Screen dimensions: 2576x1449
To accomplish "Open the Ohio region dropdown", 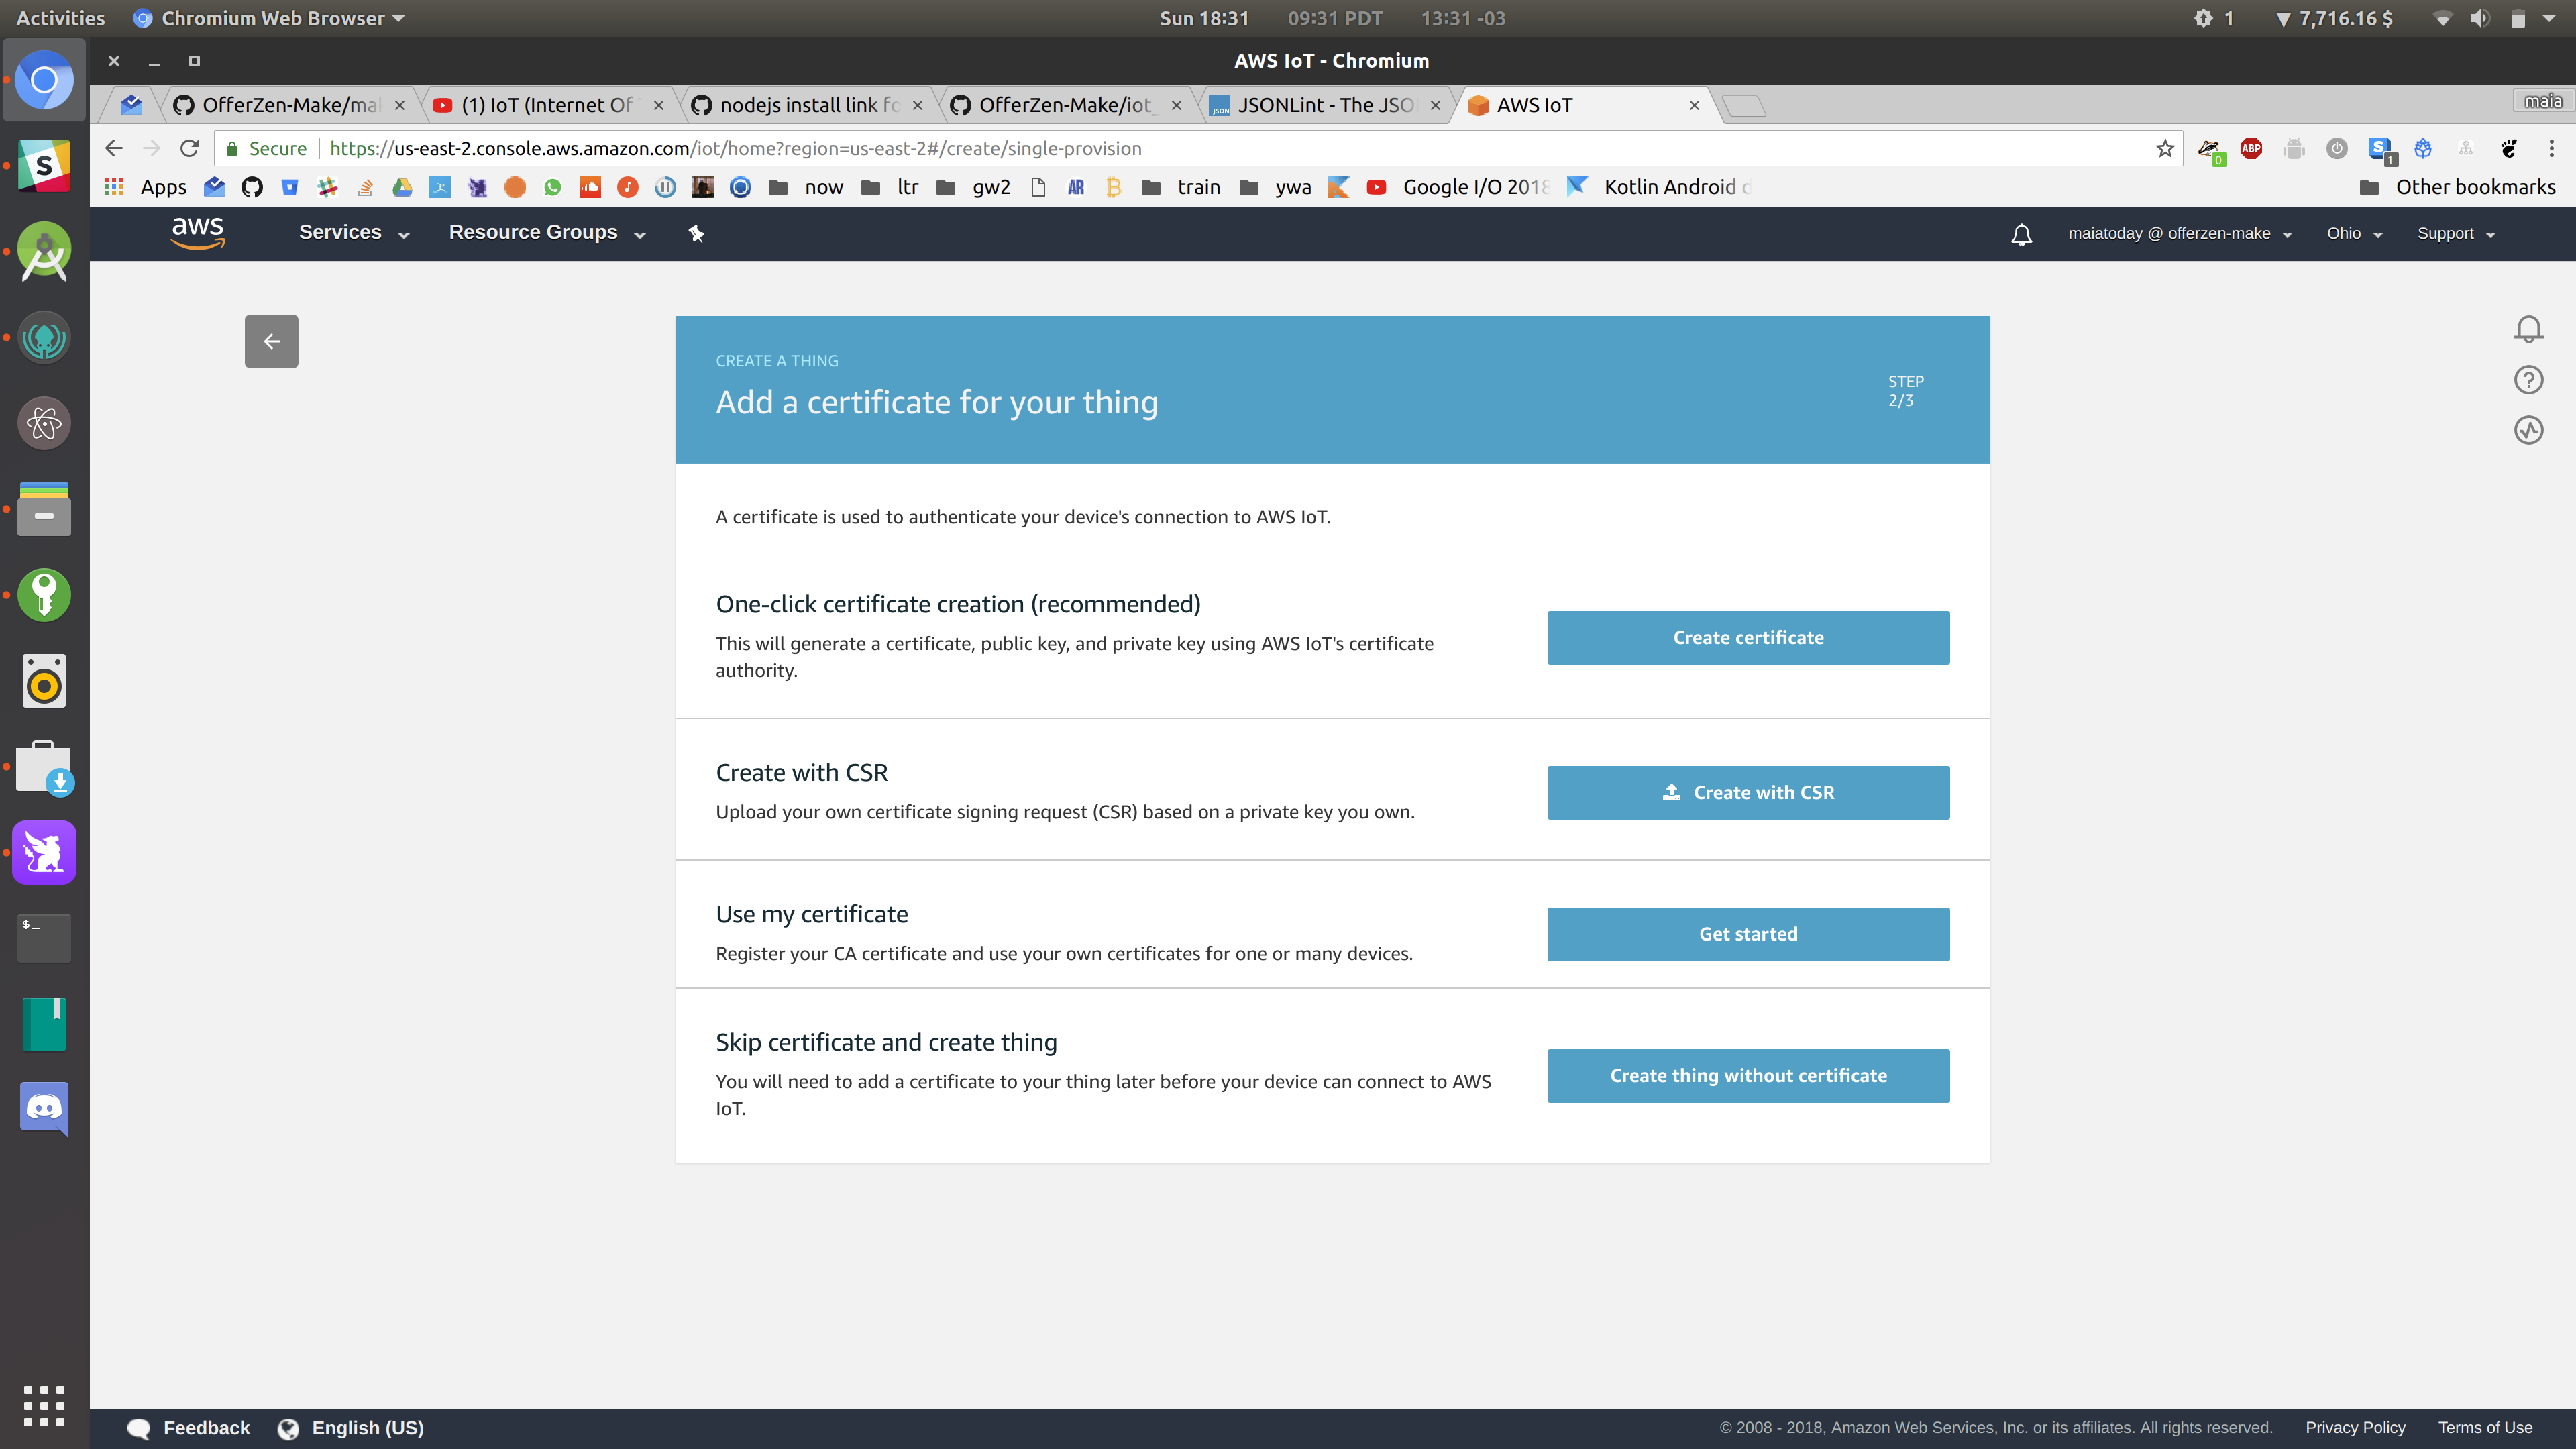I will click(x=2354, y=234).
